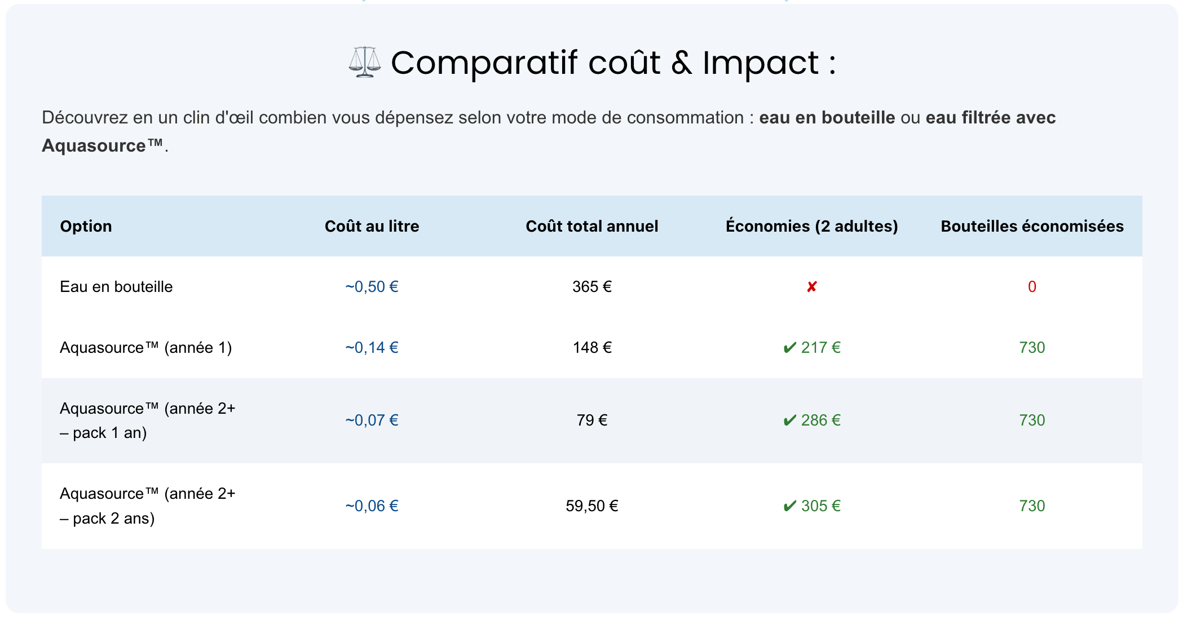1183x620 pixels.
Task: Click the ~0,14 € cost per litre
Action: (x=372, y=348)
